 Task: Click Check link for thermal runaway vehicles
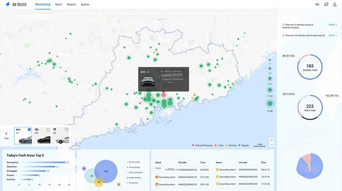[x=332, y=25]
